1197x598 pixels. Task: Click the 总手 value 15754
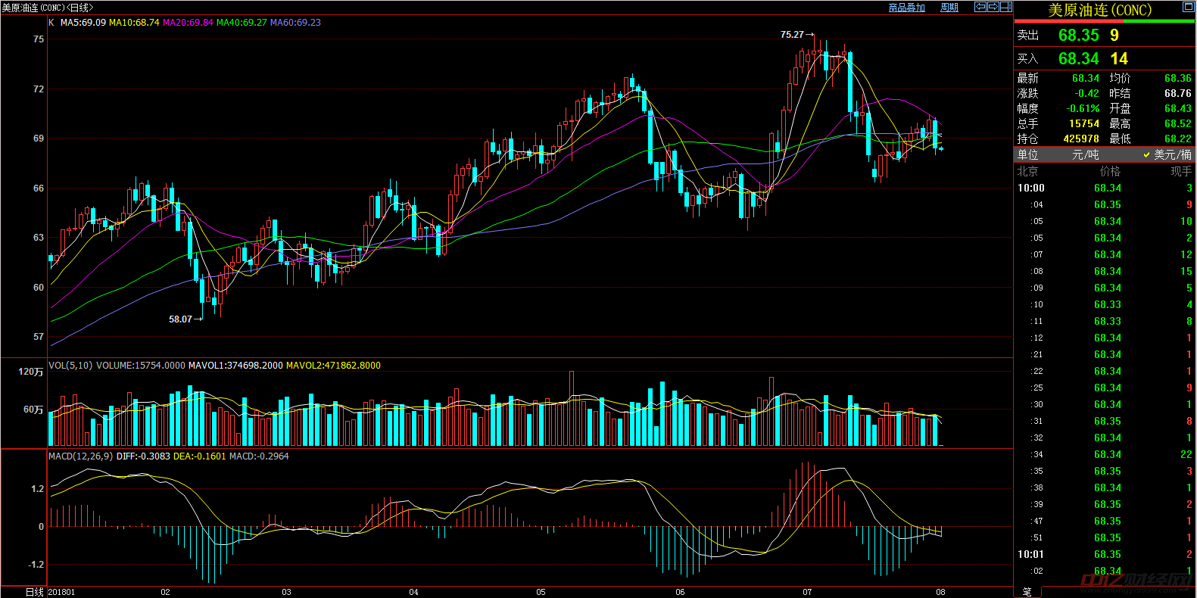[1084, 124]
